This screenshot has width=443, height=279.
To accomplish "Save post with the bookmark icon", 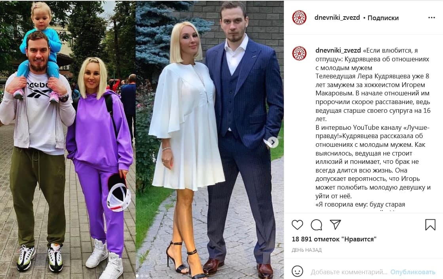I will coord(430,225).
